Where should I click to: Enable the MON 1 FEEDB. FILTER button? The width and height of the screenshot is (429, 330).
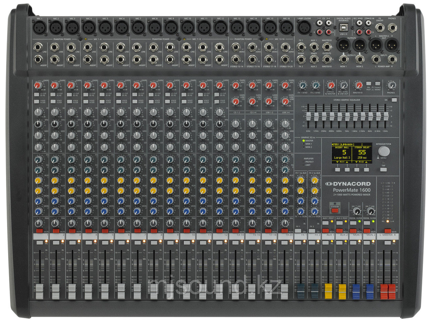coord(353,222)
